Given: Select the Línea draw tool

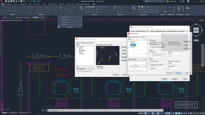Looking at the screenshot, I should click(3, 9).
